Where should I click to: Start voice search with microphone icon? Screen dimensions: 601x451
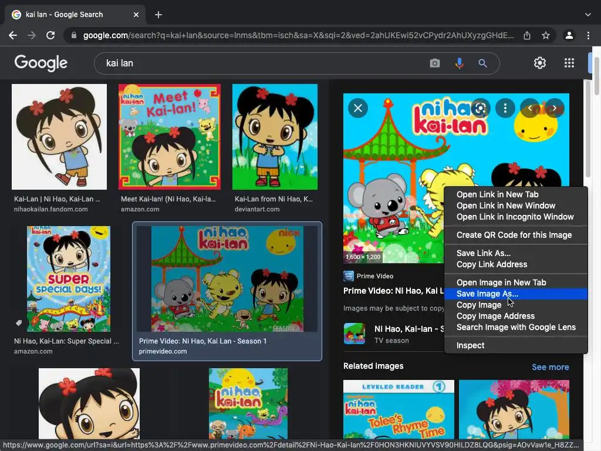tap(459, 63)
